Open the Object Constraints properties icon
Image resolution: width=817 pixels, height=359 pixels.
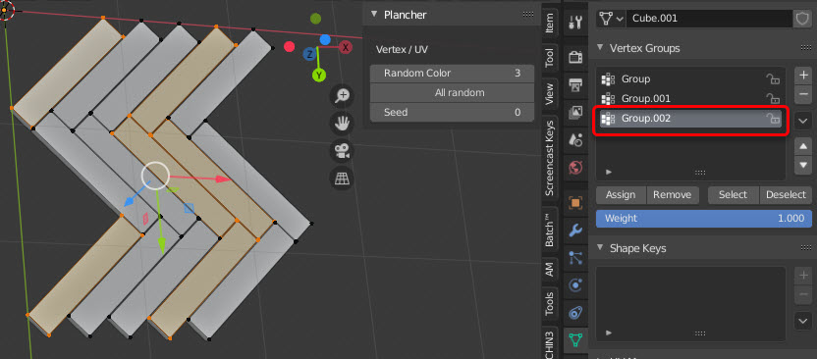pos(575,313)
